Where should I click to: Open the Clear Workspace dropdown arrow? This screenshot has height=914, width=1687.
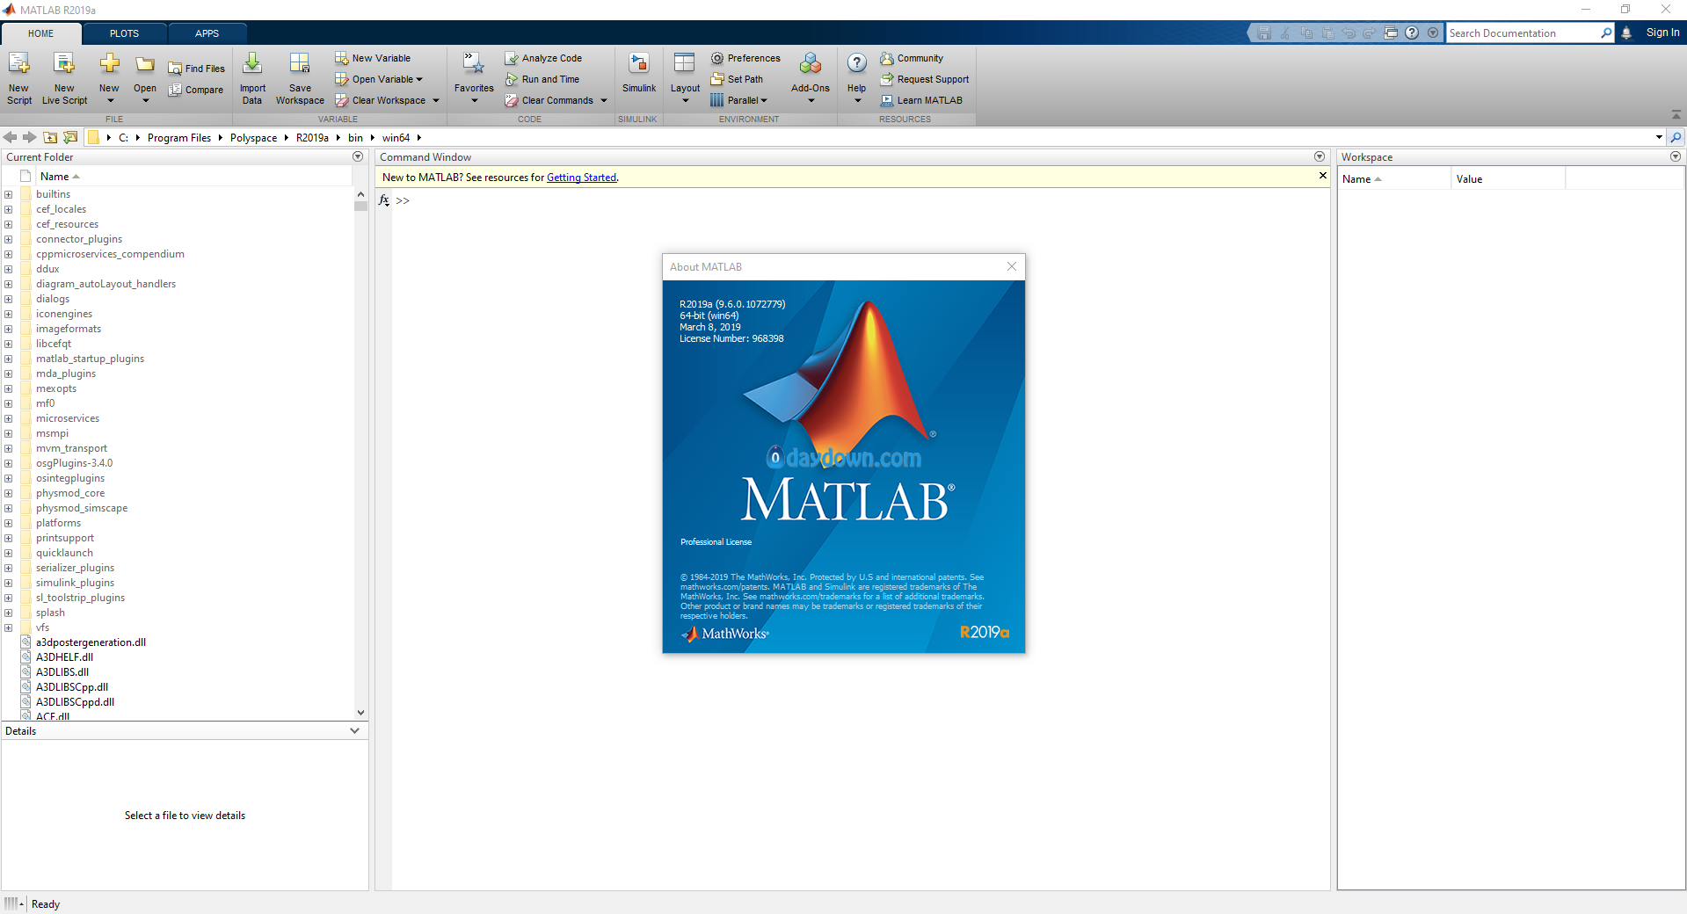click(x=435, y=100)
